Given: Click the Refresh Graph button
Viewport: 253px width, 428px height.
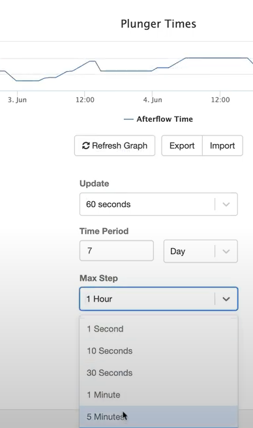Looking at the screenshot, I should click(115, 145).
